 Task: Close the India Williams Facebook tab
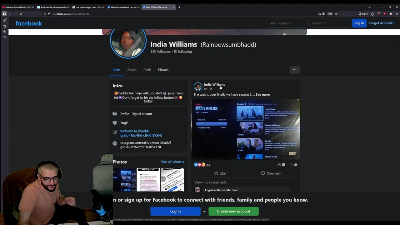click(x=174, y=7)
